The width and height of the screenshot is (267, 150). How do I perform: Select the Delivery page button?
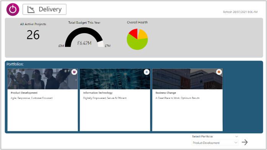tap(44, 9)
